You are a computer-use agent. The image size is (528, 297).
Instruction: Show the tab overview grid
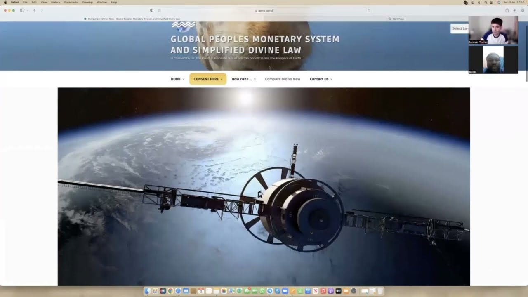tap(522, 10)
